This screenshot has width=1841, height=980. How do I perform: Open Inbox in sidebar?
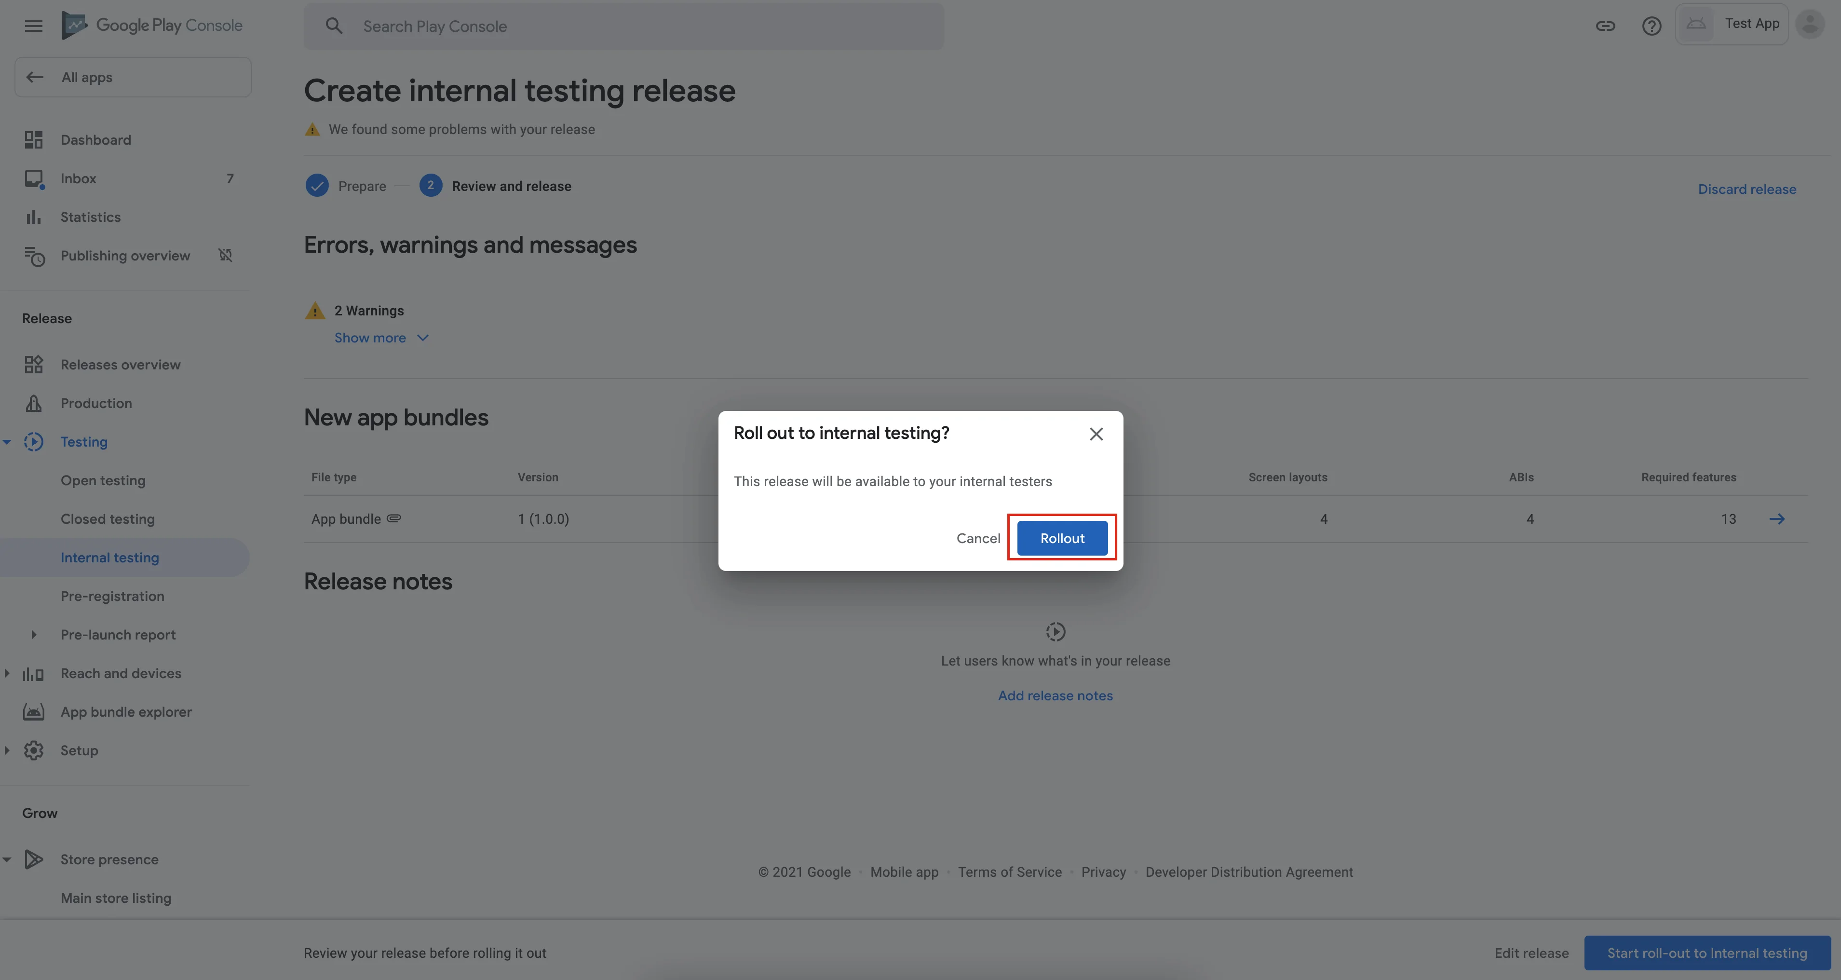78,179
